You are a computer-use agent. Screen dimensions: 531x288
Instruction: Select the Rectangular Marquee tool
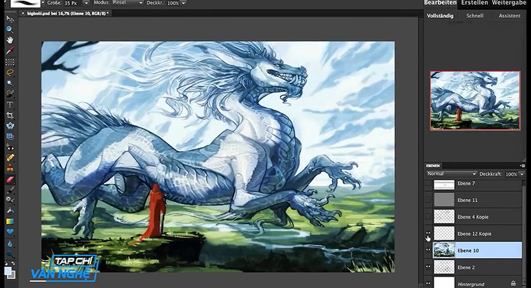click(10, 62)
